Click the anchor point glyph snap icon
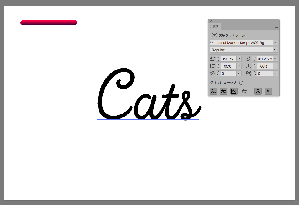299x205 pixels. point(268,91)
